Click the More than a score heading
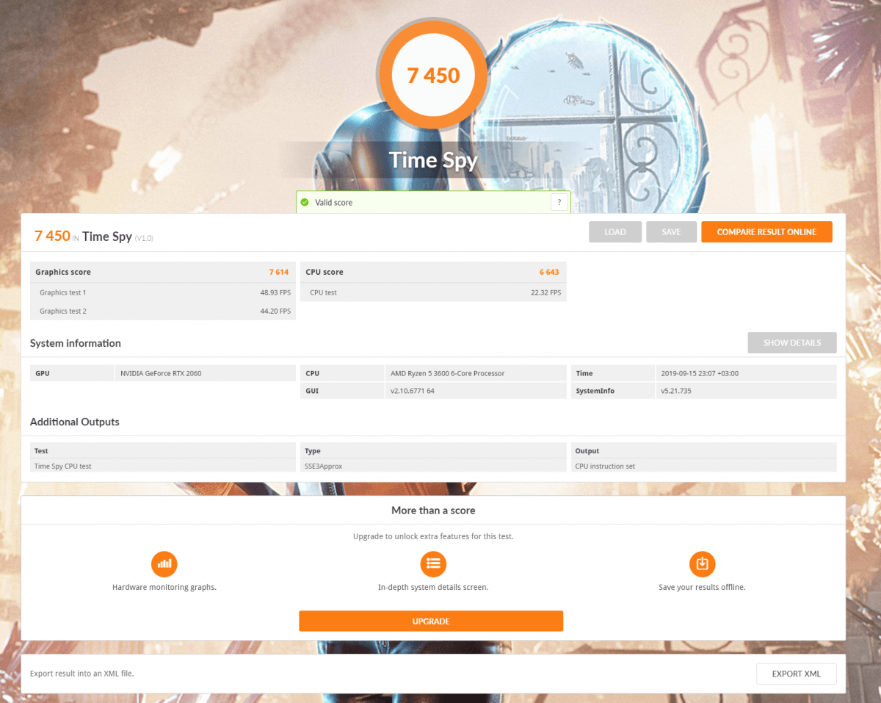This screenshot has width=881, height=703. (433, 510)
